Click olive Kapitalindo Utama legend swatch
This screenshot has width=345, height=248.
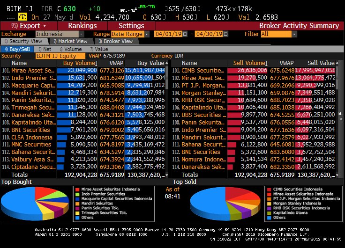click(x=269, y=213)
